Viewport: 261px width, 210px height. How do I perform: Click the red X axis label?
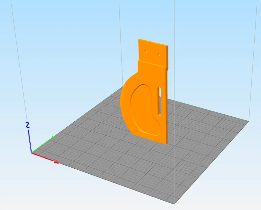(57, 162)
